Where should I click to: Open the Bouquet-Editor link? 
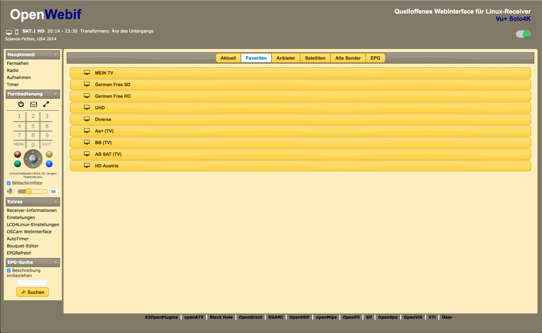pos(23,246)
